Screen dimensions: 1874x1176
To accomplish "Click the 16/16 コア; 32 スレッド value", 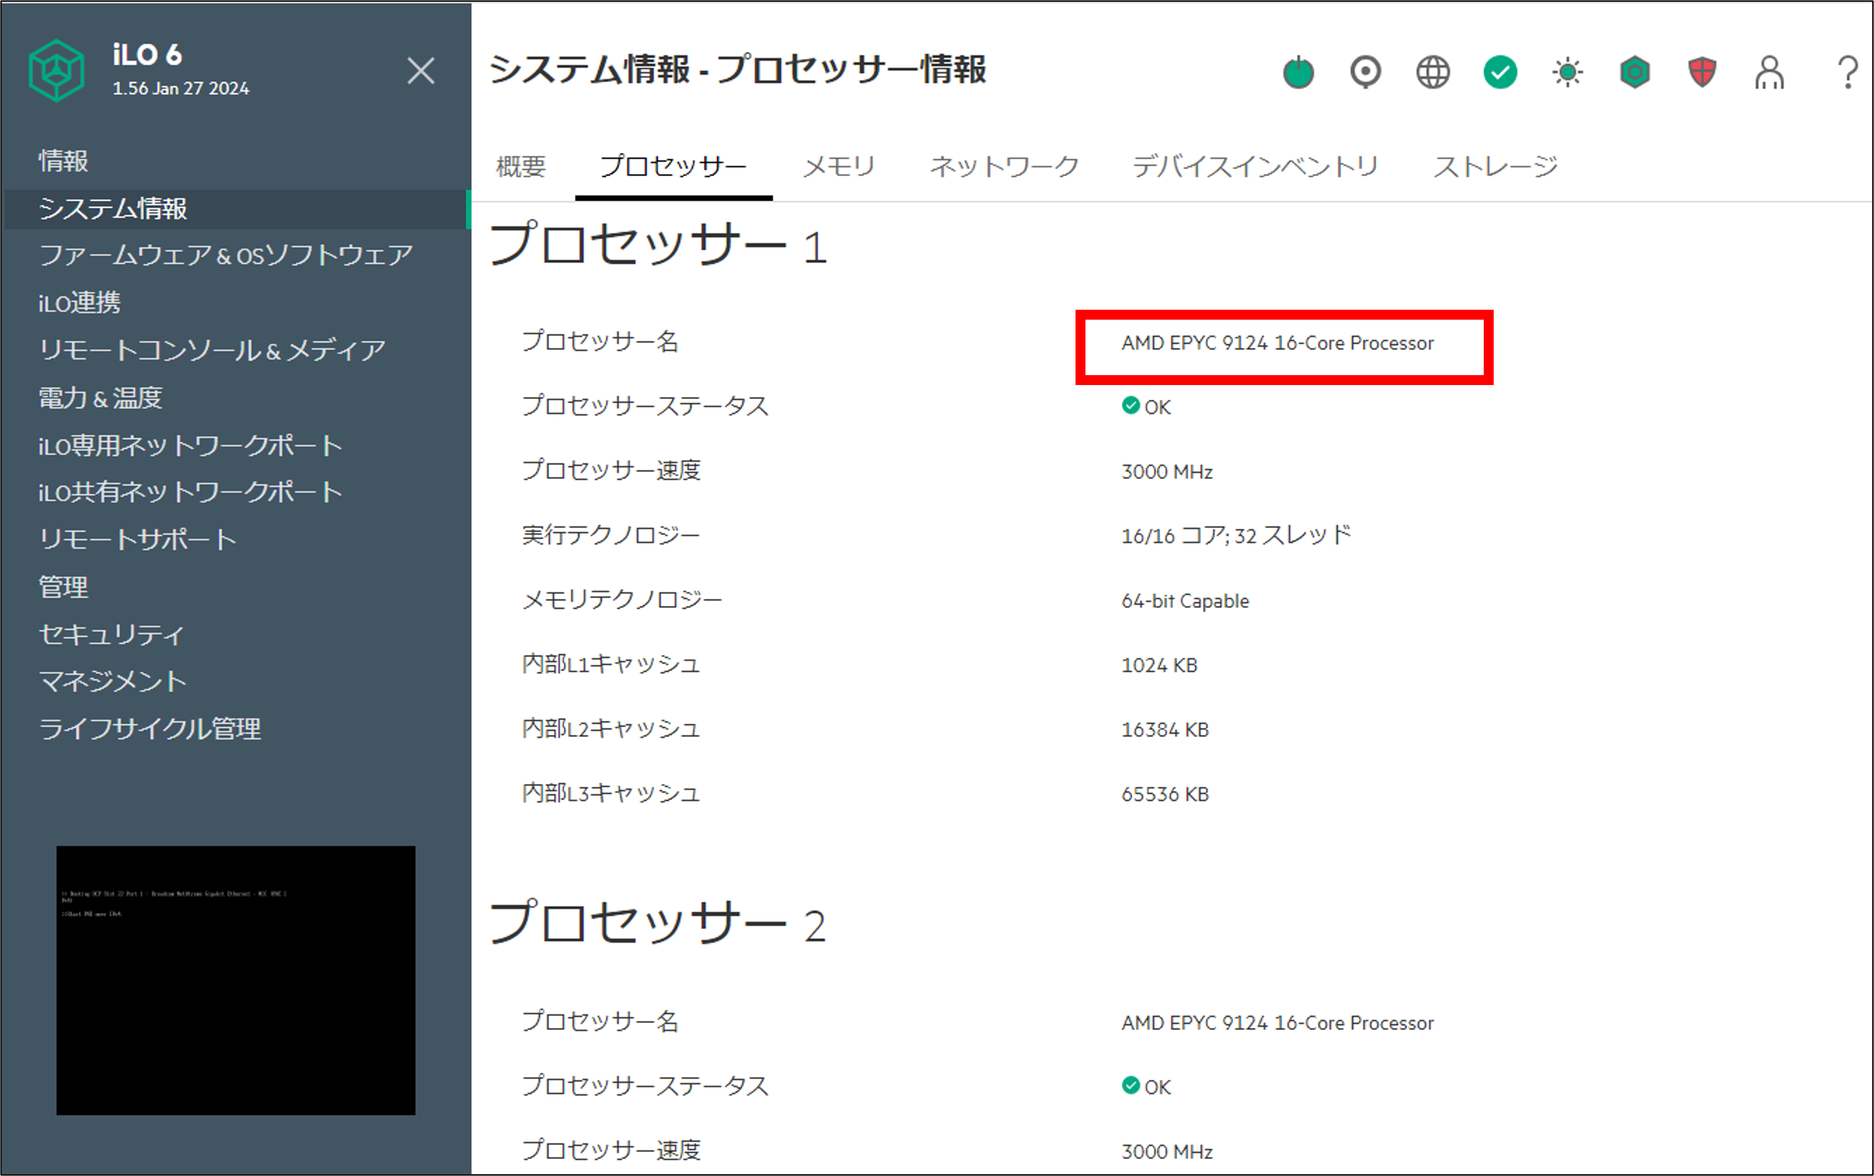I will [x=1237, y=535].
